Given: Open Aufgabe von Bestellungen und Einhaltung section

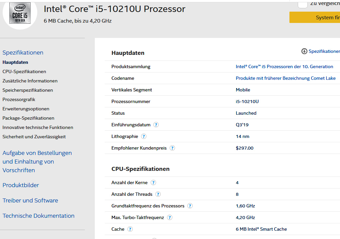Looking at the screenshot, I should (x=37, y=162).
